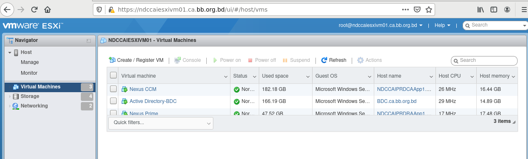Check the Nexus Prime row checkbox
528x159 pixels.
[x=113, y=113]
